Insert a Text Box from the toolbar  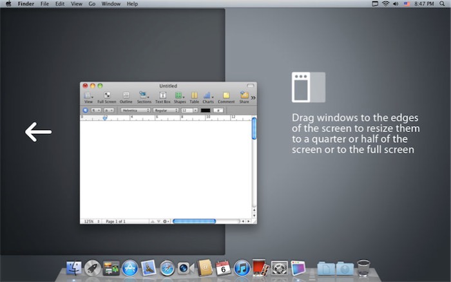tap(162, 96)
